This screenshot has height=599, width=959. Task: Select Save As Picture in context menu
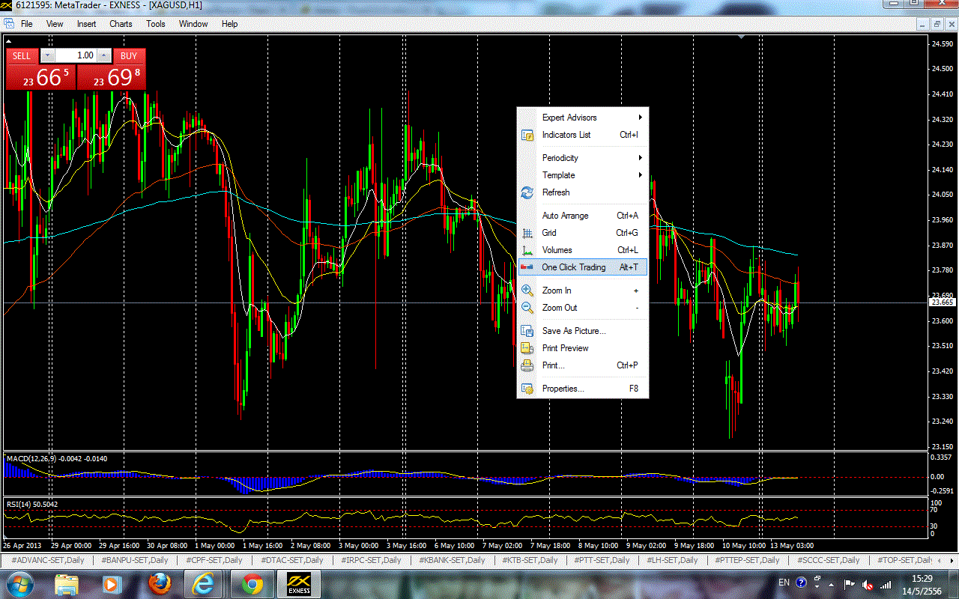[582, 331]
